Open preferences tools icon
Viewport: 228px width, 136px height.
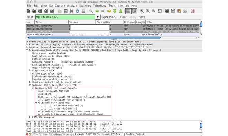coord(185,11)
